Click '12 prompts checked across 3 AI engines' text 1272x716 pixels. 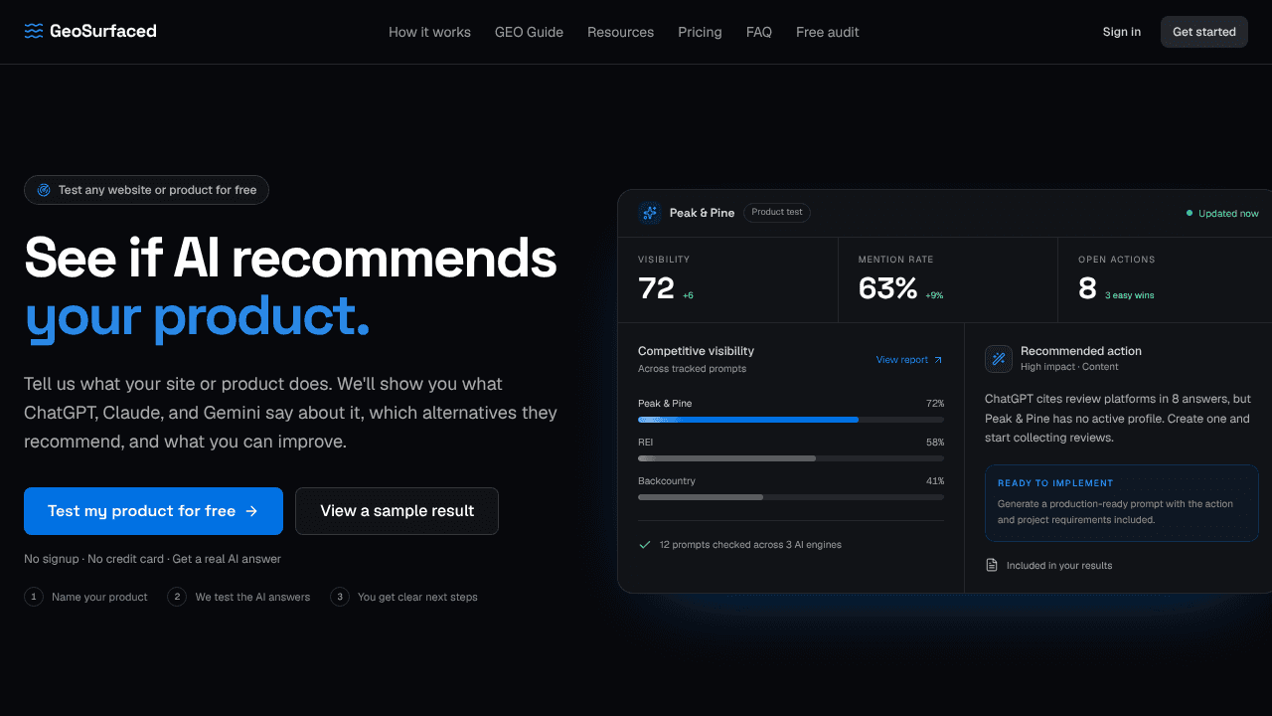[750, 545]
